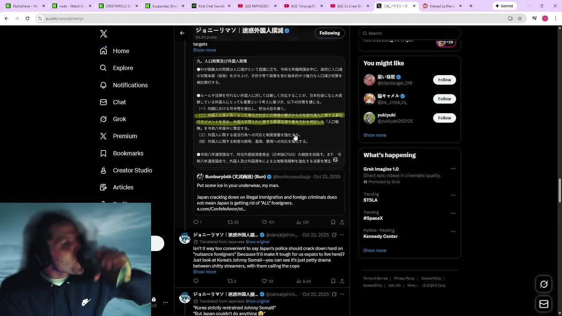Open more options for the #SpaceX trend
This screenshot has height=316, width=562.
[x=453, y=213]
